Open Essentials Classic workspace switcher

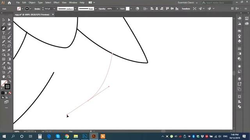tap(187, 3)
